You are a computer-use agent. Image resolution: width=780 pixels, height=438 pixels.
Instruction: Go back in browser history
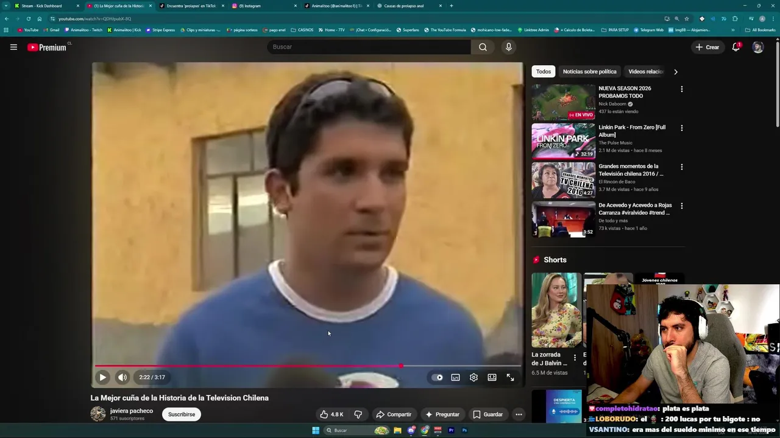tap(7, 19)
